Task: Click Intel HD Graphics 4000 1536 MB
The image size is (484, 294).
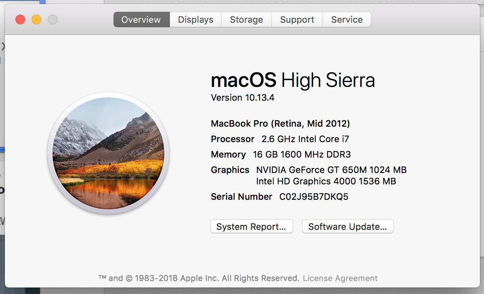Action: pyautogui.click(x=326, y=181)
